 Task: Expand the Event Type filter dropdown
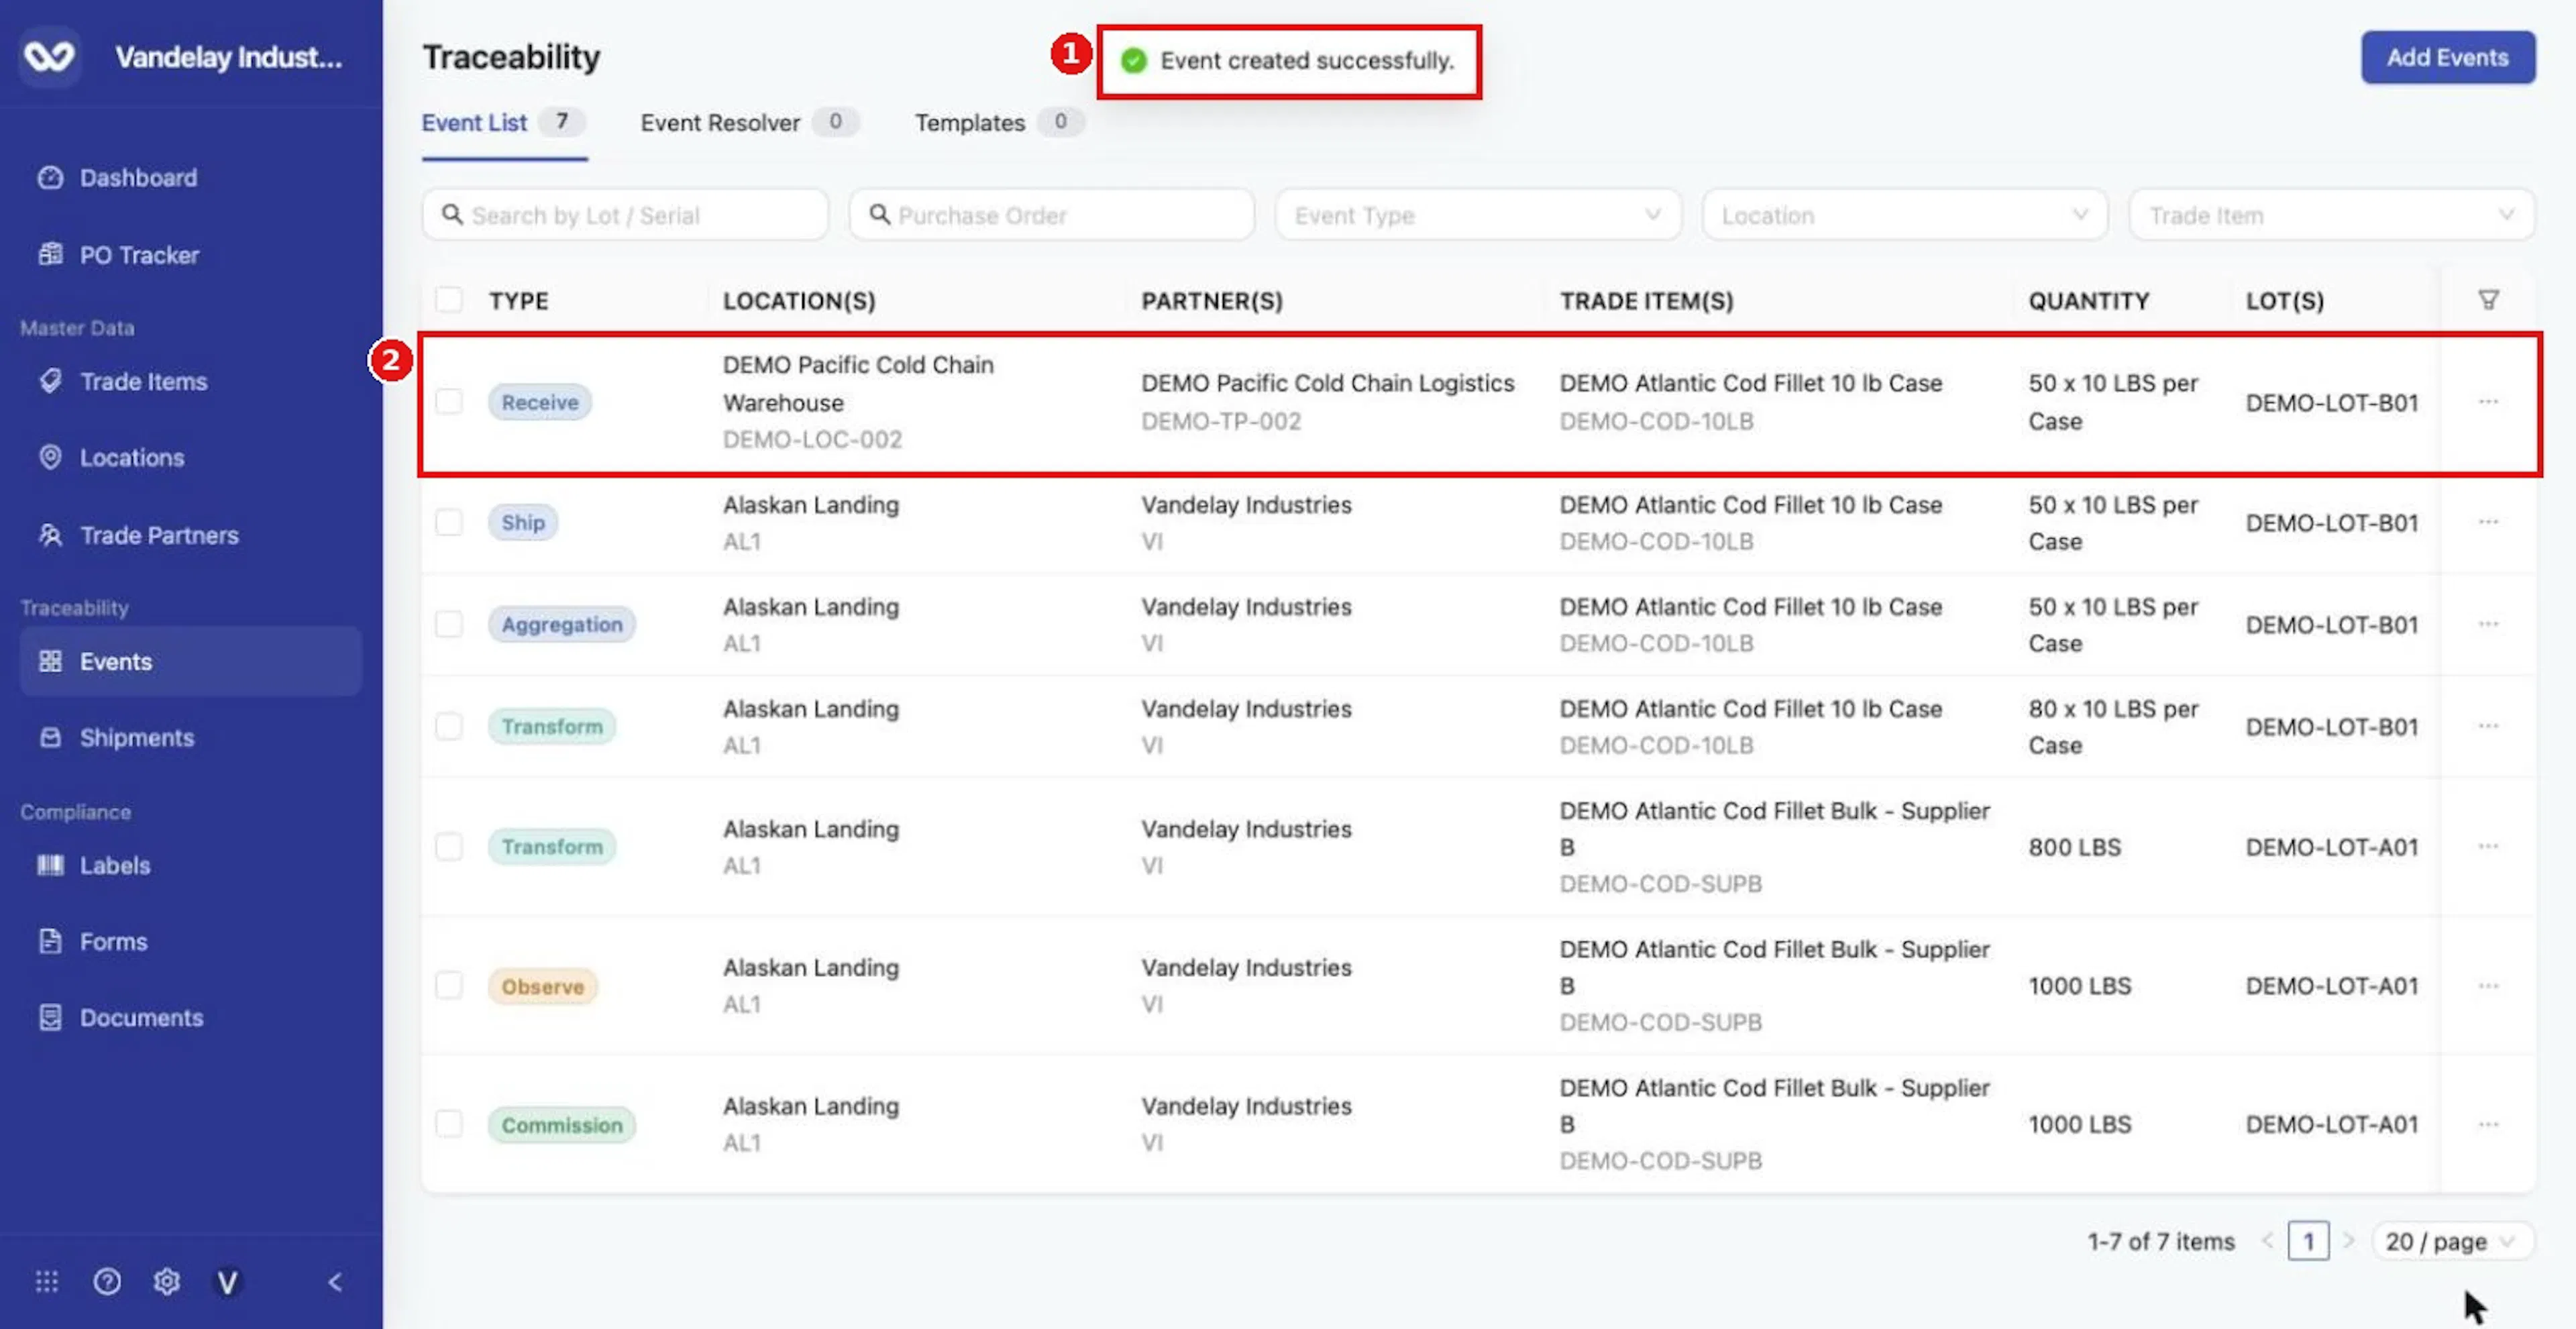point(1477,215)
